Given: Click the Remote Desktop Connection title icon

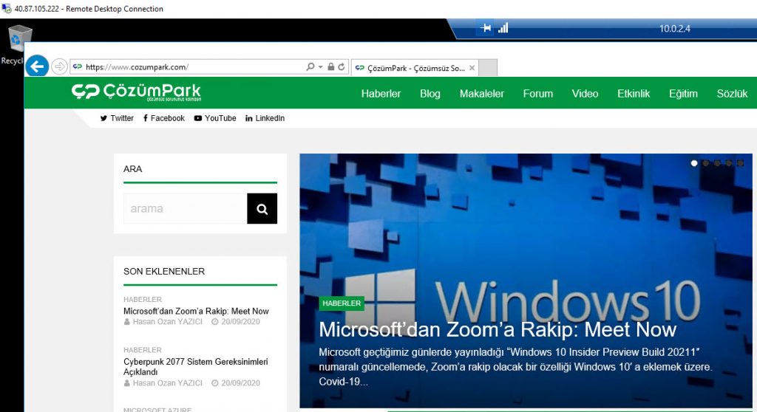Looking at the screenshot, I should click(6, 8).
